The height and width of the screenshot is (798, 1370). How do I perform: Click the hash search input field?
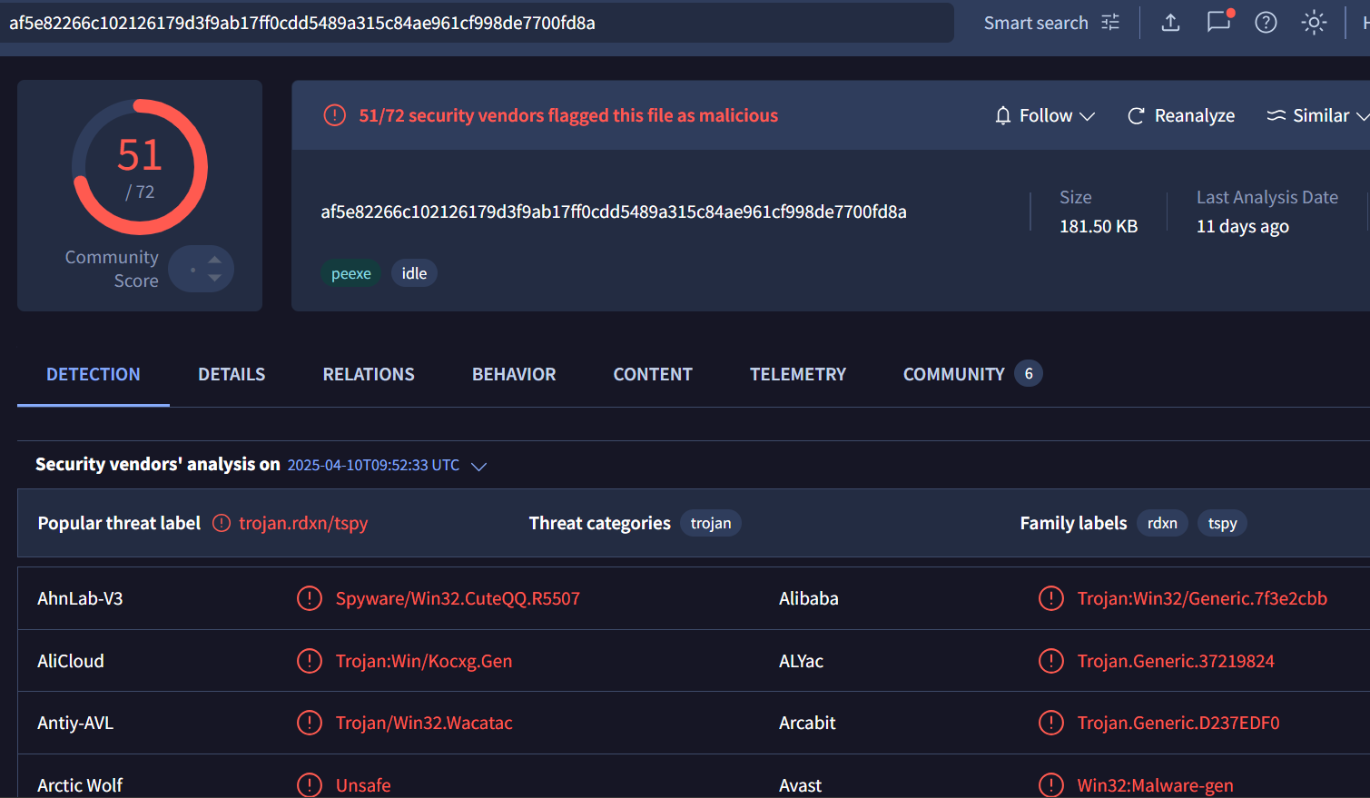pos(477,23)
